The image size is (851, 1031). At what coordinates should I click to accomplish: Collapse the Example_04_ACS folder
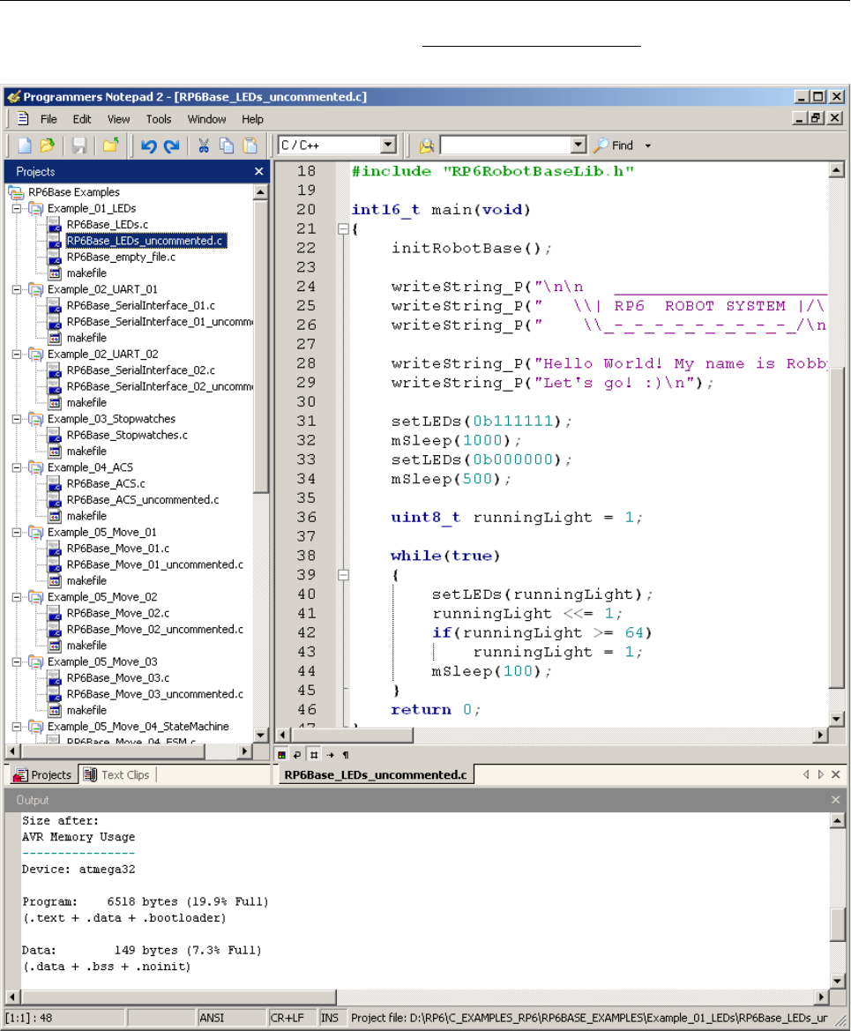[17, 467]
